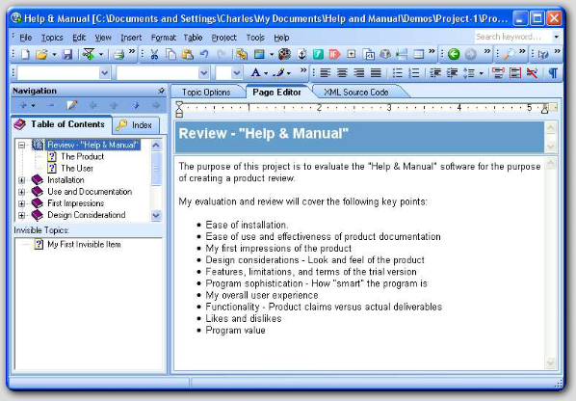Click the film reel media icon
The image size is (576, 401).
(x=284, y=54)
